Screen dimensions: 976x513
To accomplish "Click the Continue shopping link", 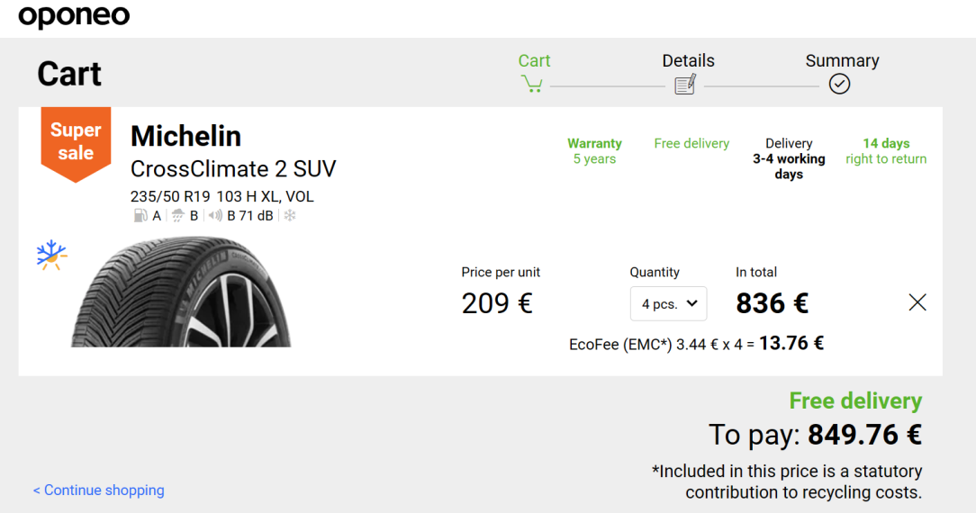I will (x=98, y=490).
